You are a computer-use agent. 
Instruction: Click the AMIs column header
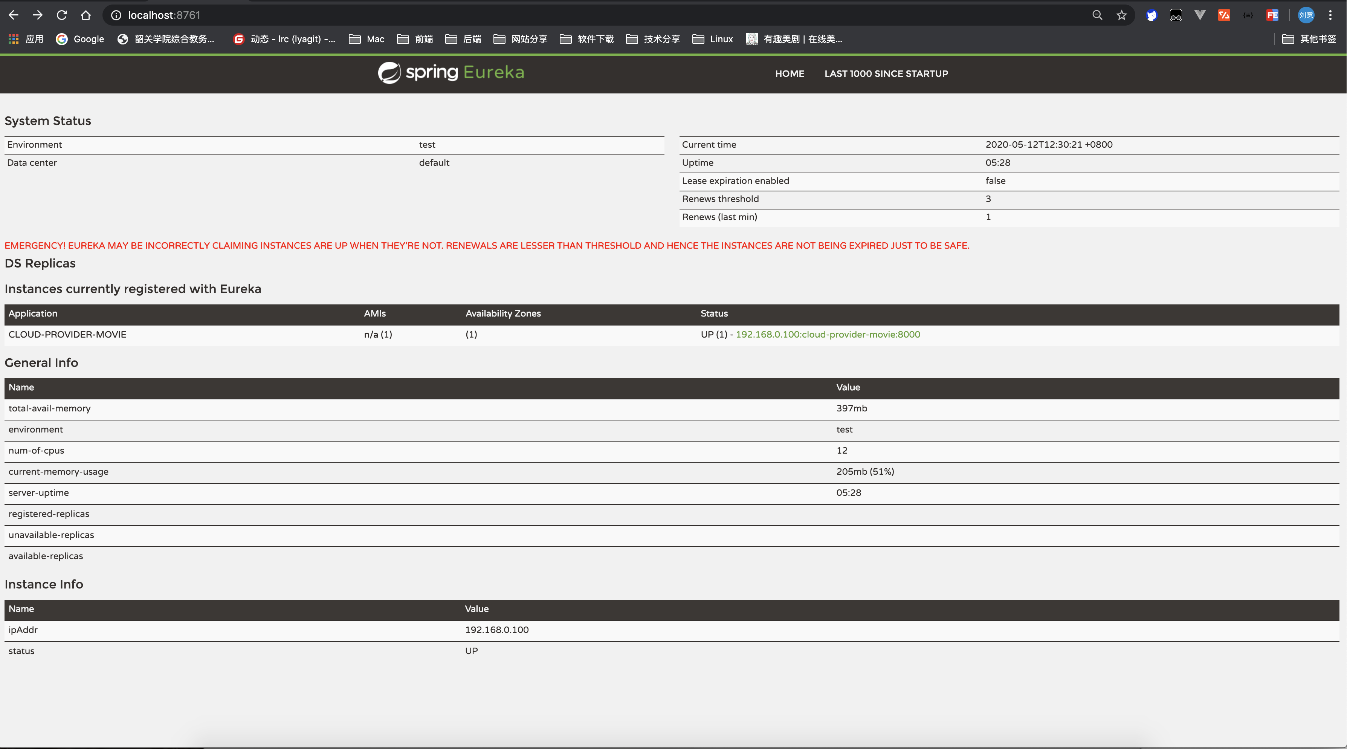click(375, 313)
